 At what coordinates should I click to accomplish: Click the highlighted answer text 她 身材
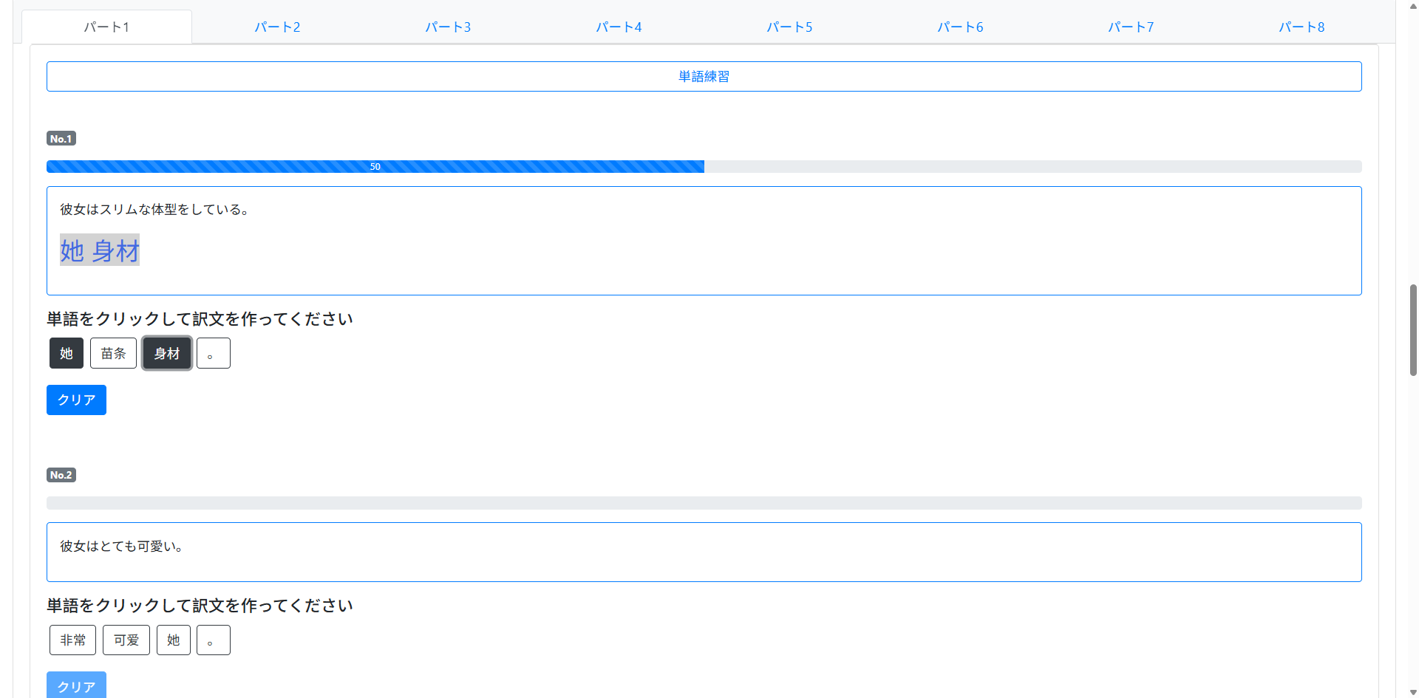tap(100, 250)
